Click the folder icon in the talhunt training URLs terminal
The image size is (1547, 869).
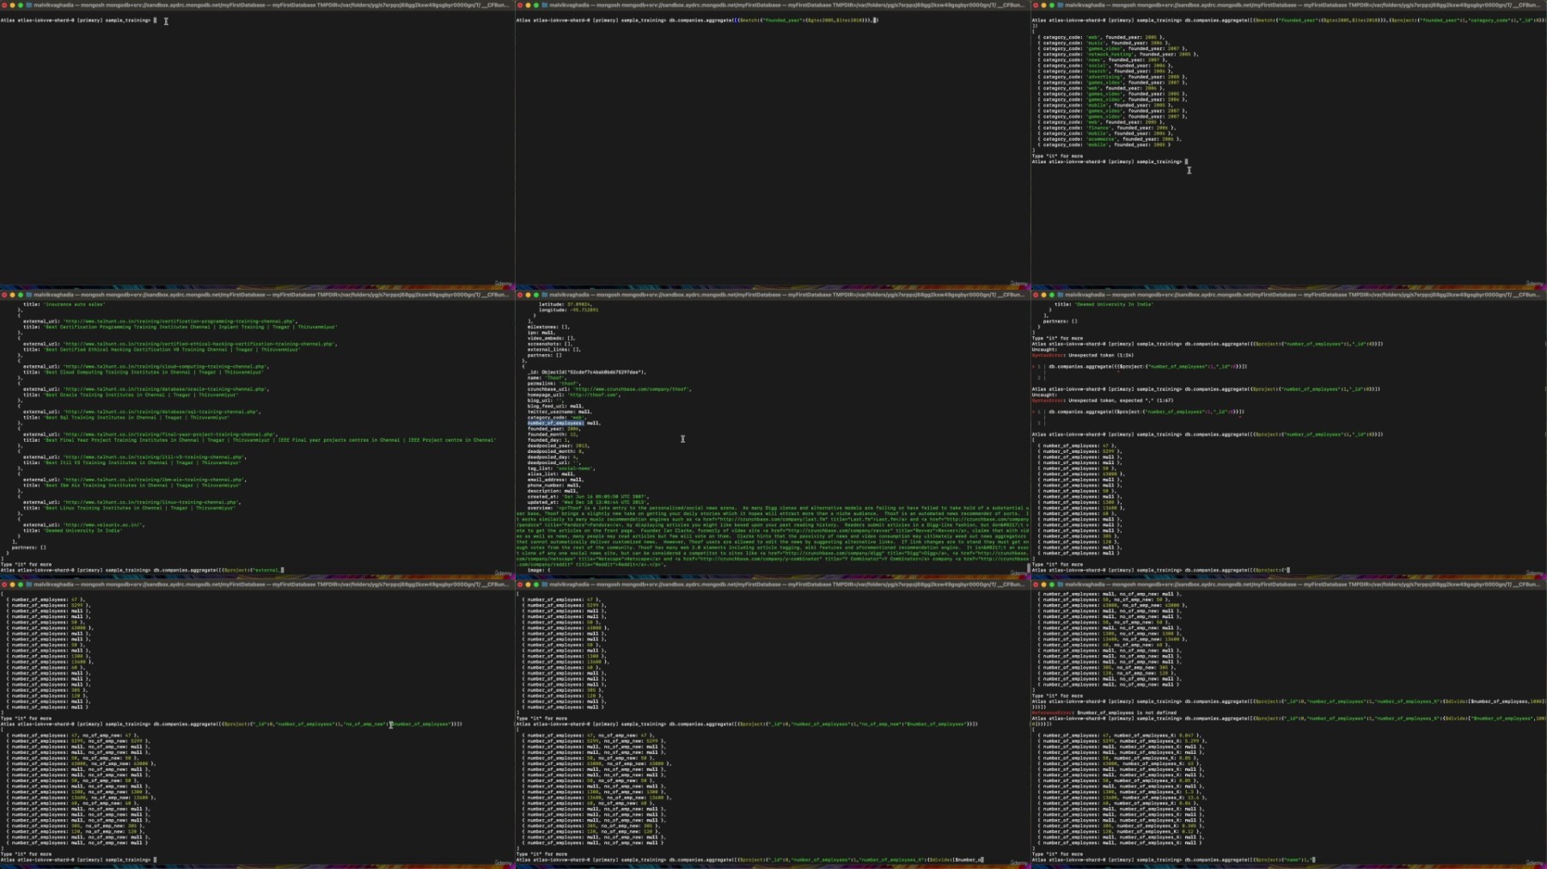tap(28, 295)
